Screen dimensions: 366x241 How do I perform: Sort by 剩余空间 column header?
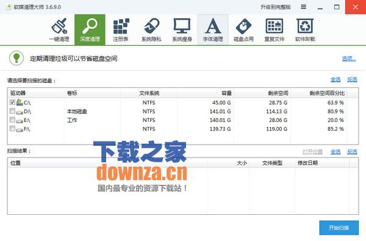point(262,93)
